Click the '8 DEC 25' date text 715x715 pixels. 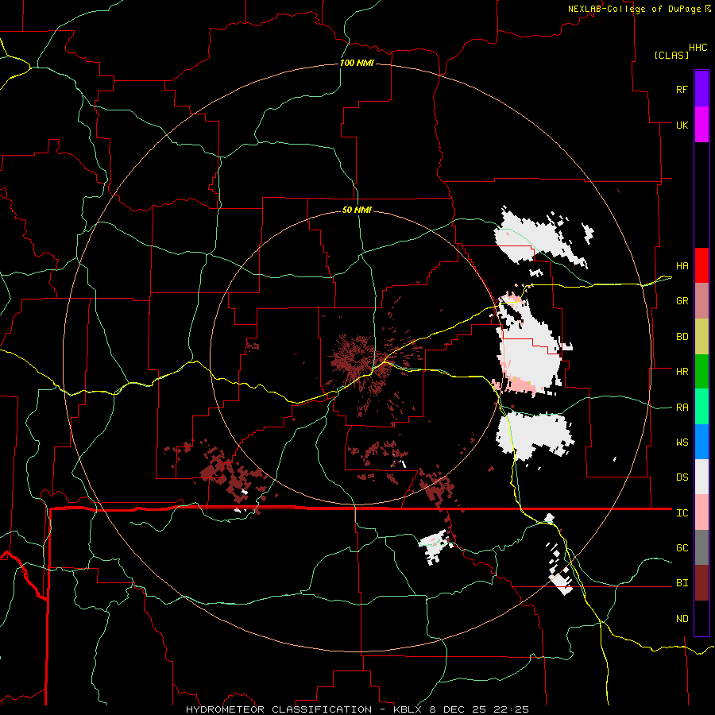click(458, 709)
